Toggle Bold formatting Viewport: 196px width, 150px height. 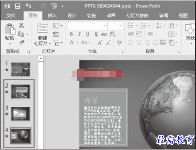(x=71, y=34)
